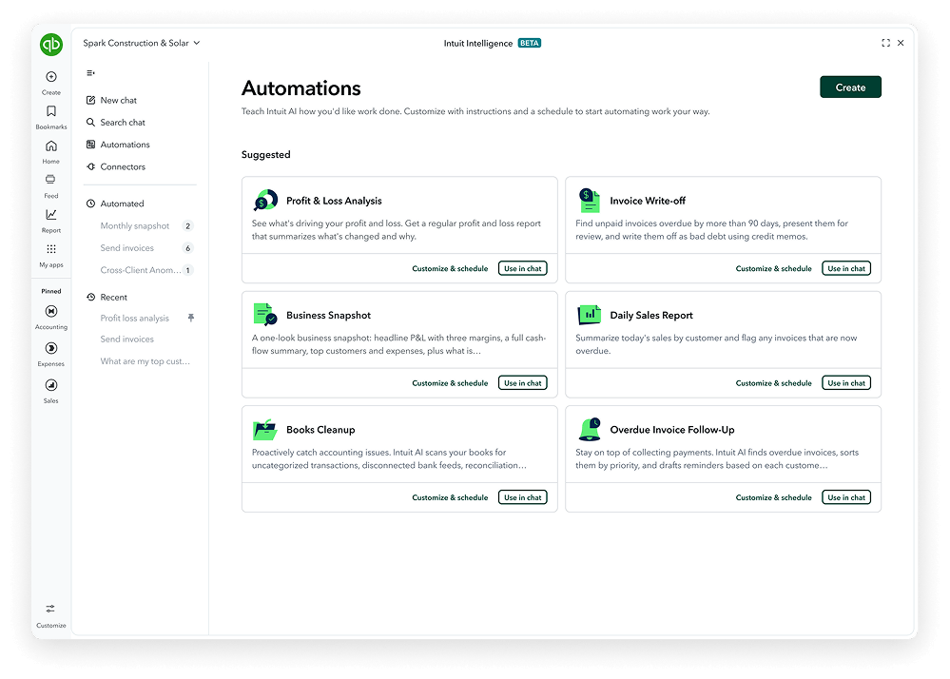
Task: Open pinned Sales icon
Action: coord(51,385)
